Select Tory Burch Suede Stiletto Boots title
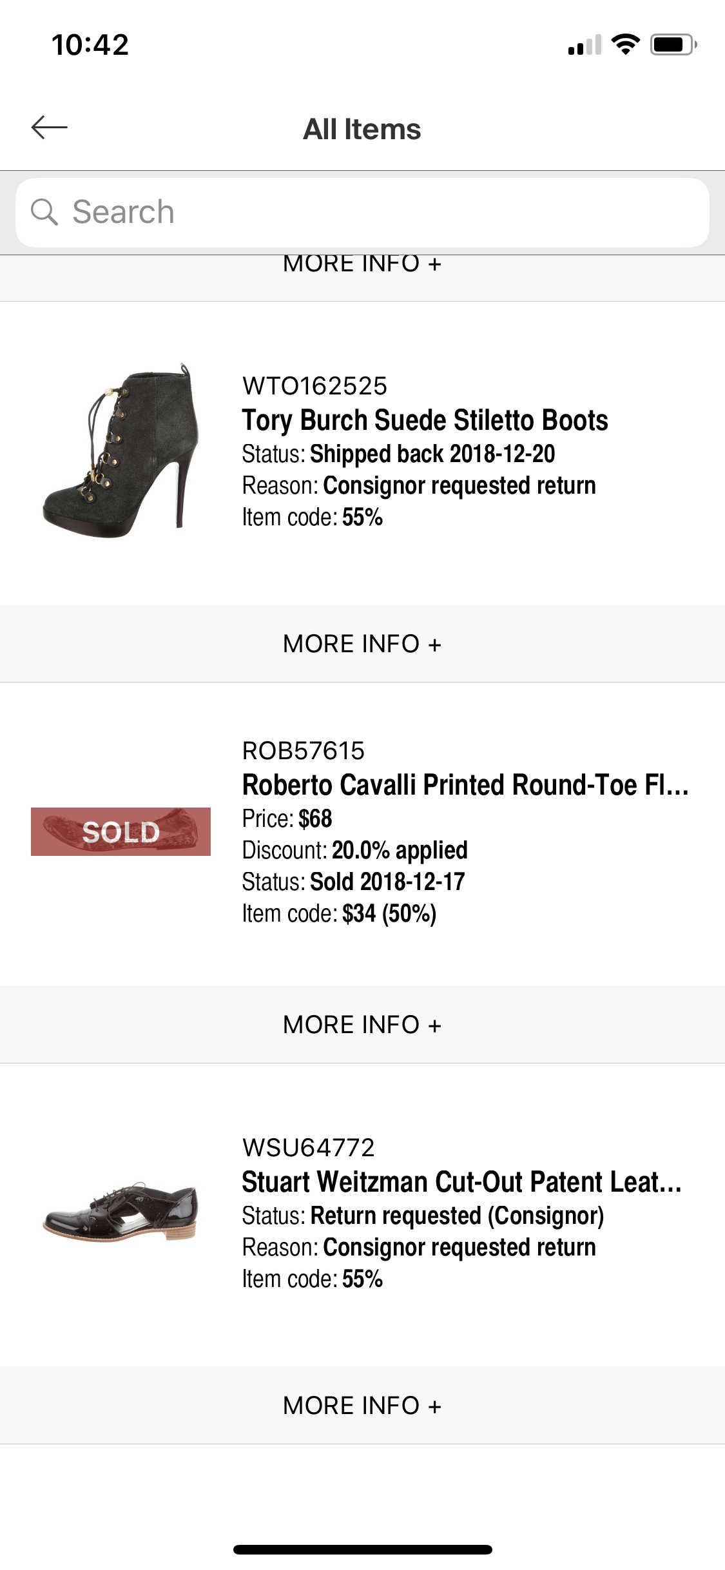The height and width of the screenshot is (1570, 725). [425, 420]
